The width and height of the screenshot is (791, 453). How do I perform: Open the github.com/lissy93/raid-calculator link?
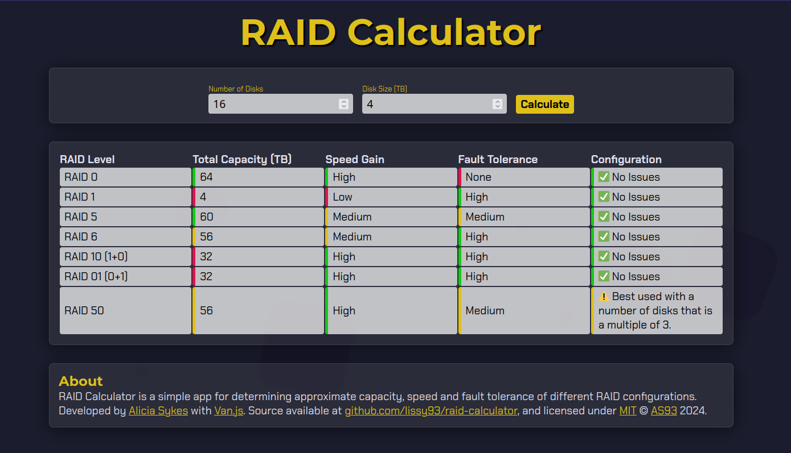point(431,410)
